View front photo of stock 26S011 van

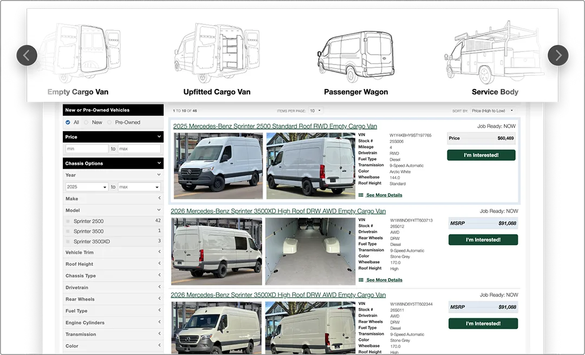point(216,328)
